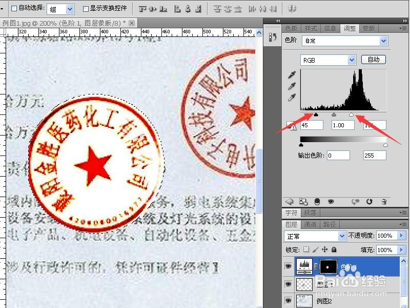Viewport: 410px width, 308px height.
Task: Open tool preset picker arrow at far left
Action: 2,9
